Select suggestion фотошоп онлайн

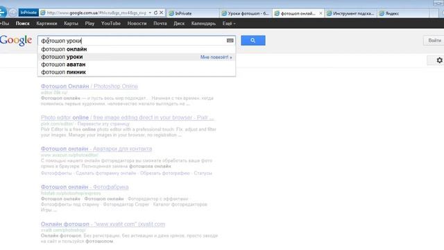tap(137, 49)
